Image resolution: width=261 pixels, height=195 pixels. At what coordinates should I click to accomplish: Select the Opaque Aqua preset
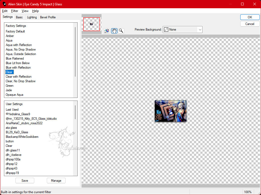(x=14, y=94)
